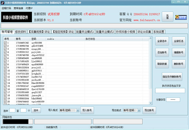This screenshot has height=130, width=189.
Task: Click the 指定条件删除账号 button
Action: click(x=172, y=76)
